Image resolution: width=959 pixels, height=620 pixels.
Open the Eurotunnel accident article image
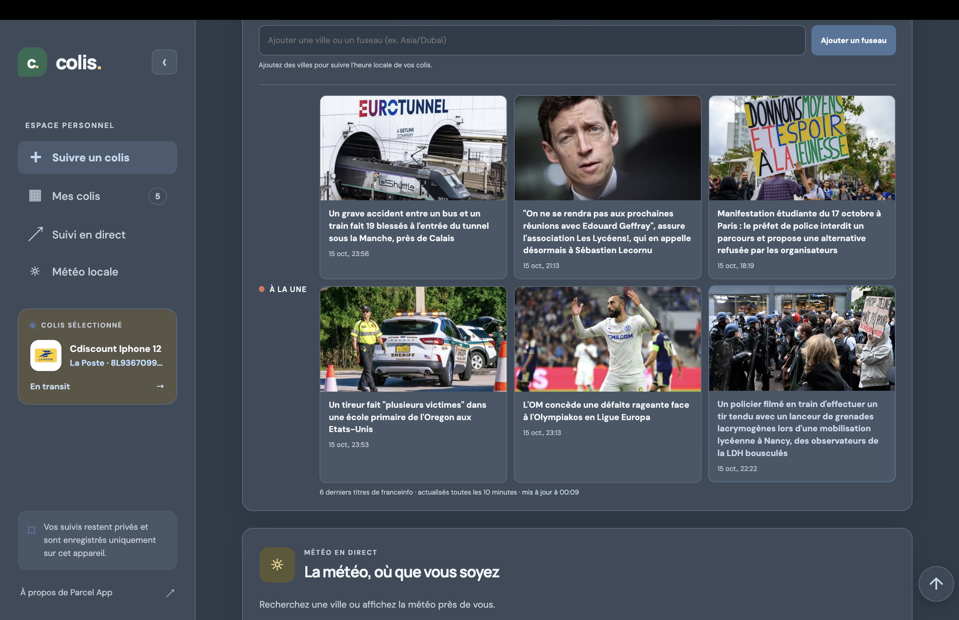[x=413, y=148]
